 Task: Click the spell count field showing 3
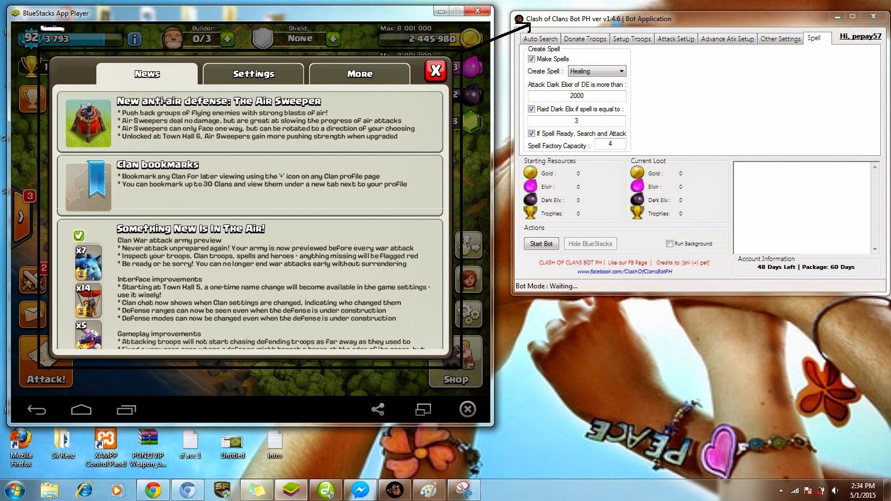click(x=577, y=120)
